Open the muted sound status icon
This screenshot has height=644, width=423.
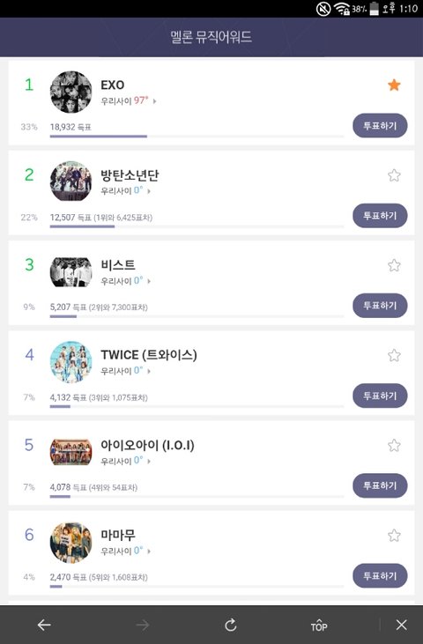[x=323, y=9]
